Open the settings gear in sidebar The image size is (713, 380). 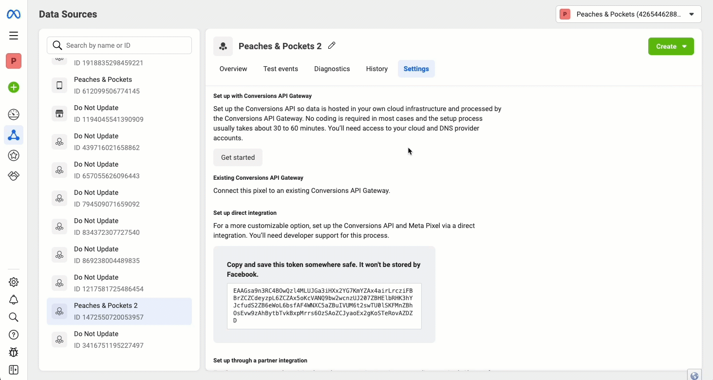click(14, 282)
